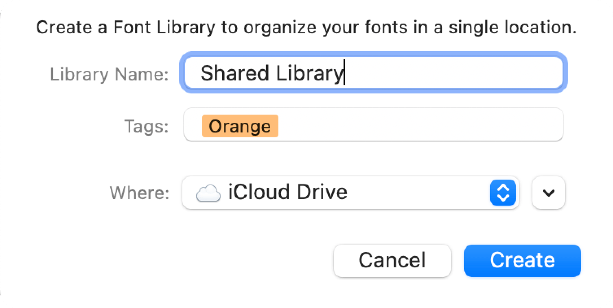Cancel creating the font library
This screenshot has width=613, height=308.
(x=392, y=260)
